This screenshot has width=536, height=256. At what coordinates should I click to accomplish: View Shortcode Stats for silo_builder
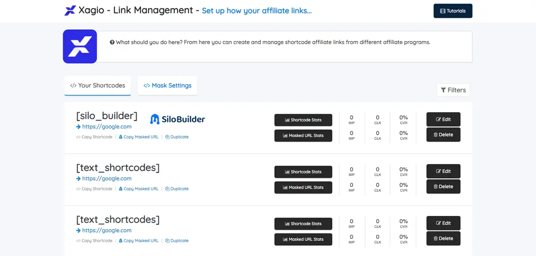click(x=303, y=120)
